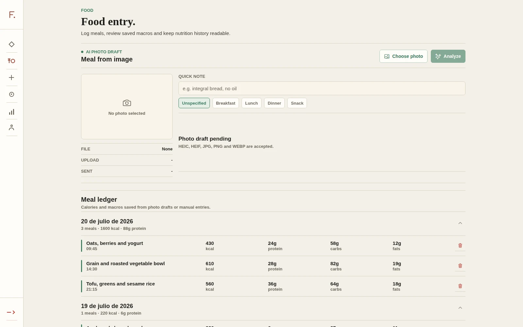
Task: Select the Snack meal type
Action: click(297, 103)
